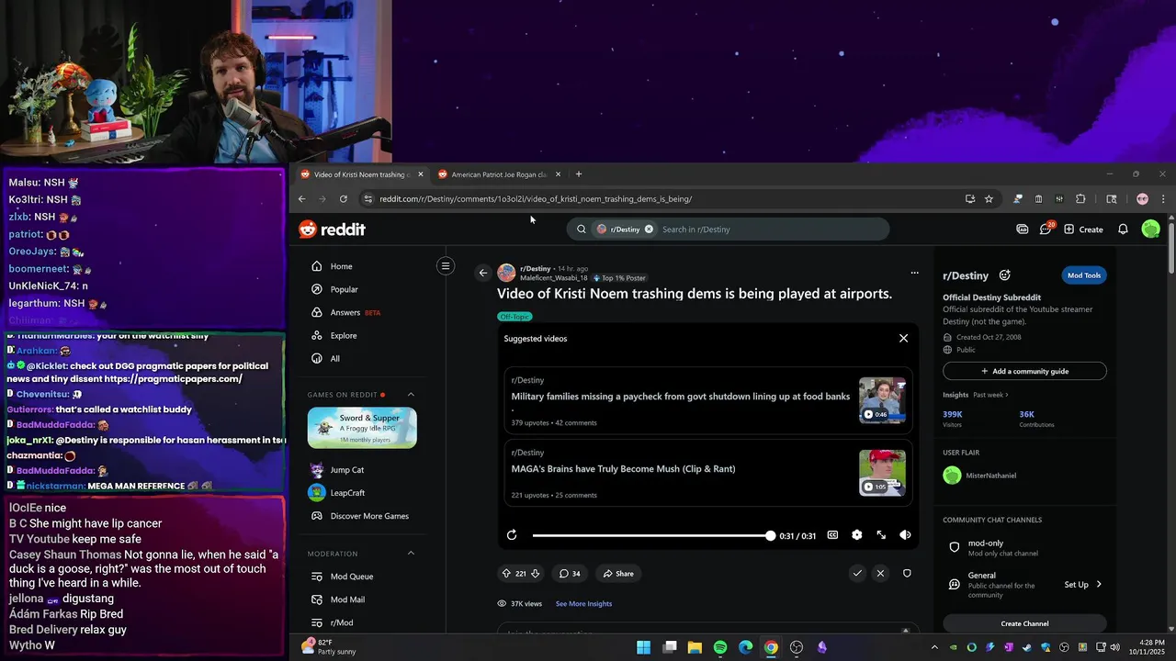Open Reddit chat with the 20 badge
Viewport: 1176px width, 661px height.
[x=1046, y=229]
